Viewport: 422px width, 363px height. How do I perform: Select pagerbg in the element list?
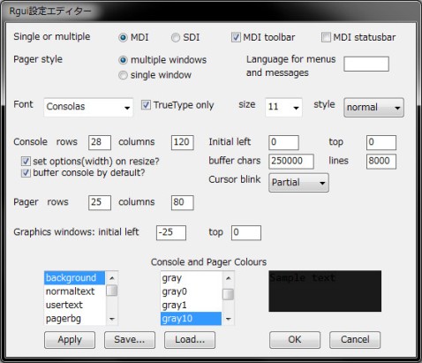pos(74,319)
